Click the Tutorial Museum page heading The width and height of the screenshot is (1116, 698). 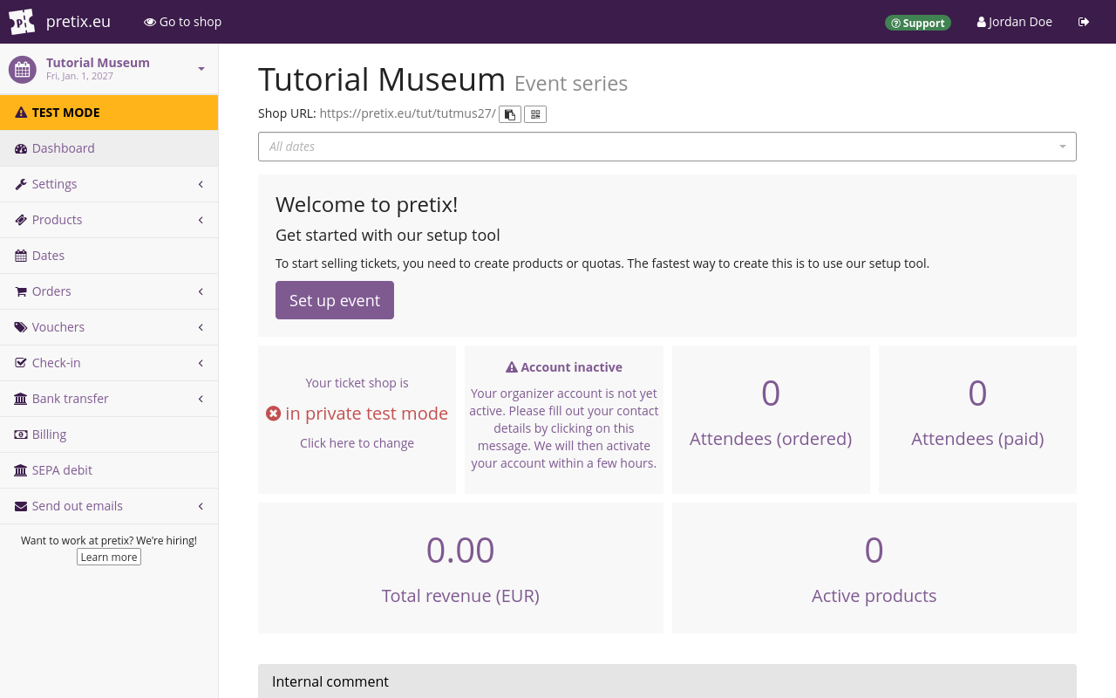[382, 79]
